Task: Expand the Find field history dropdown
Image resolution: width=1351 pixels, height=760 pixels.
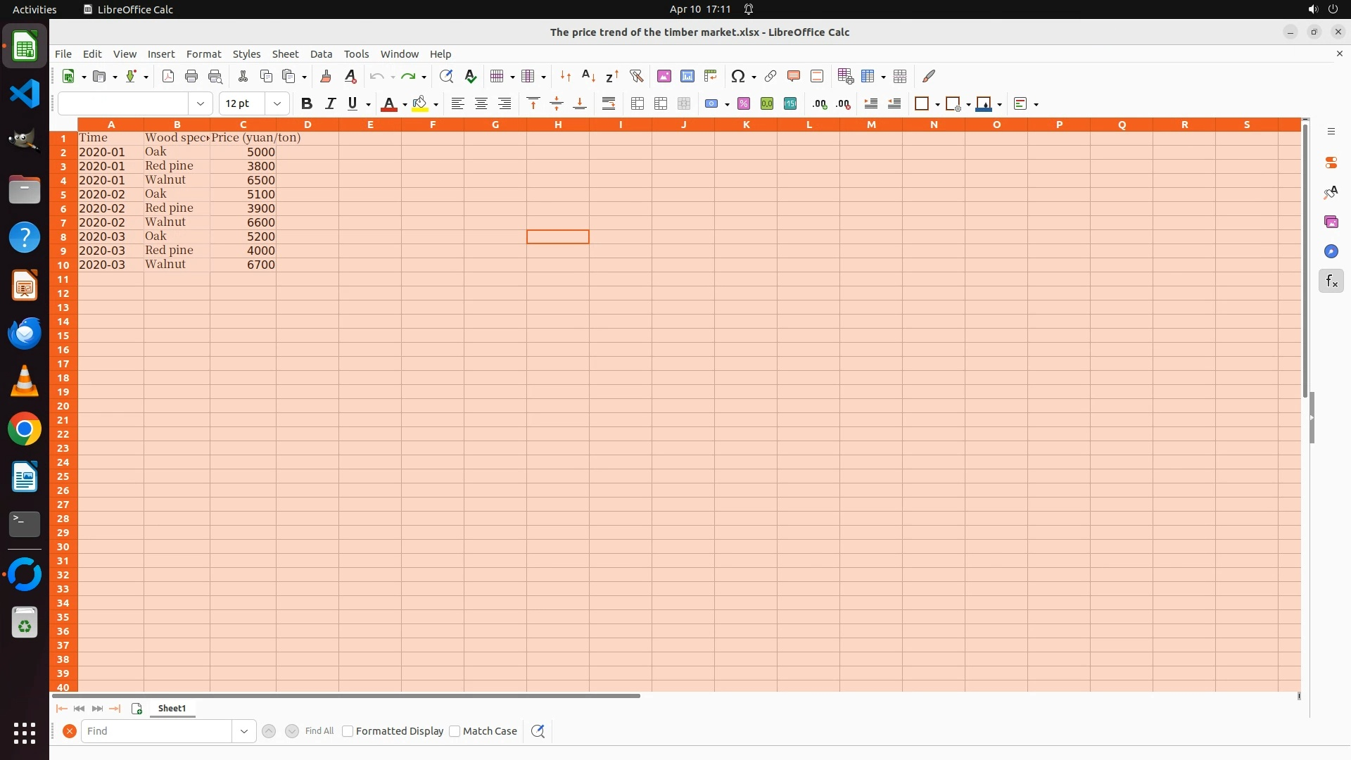Action: pos(244,731)
